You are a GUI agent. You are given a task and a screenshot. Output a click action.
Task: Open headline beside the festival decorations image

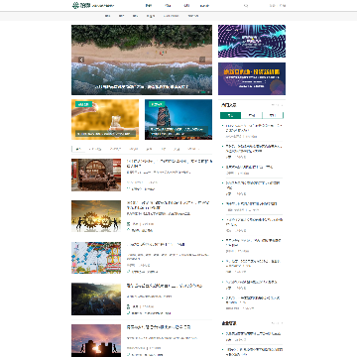(x=156, y=244)
